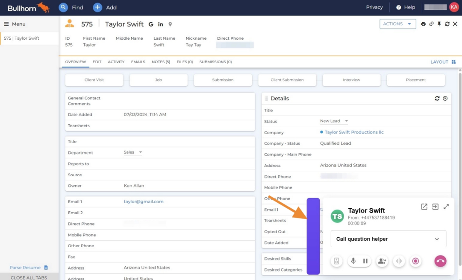Screen dimensions: 462x280
Task: Expand the Call question helper
Action: (388, 239)
